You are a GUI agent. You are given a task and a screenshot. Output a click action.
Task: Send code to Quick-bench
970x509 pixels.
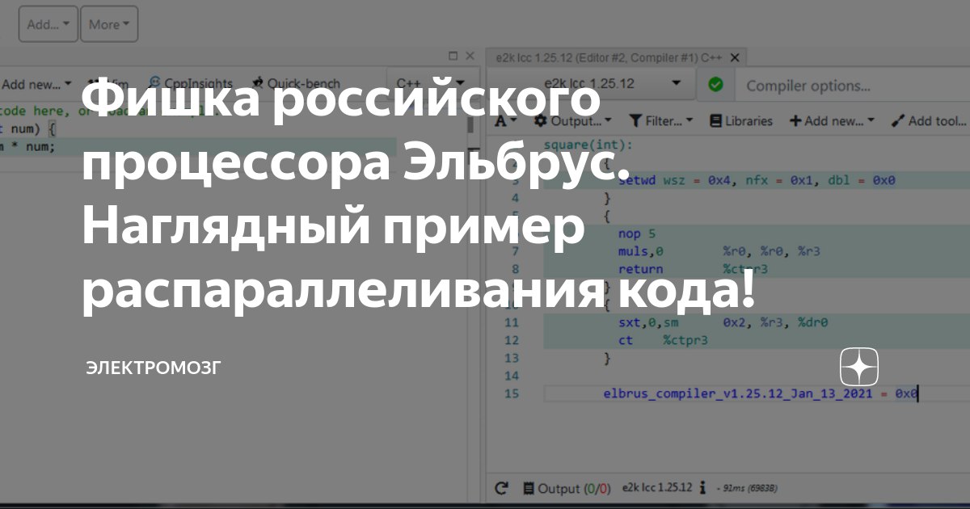tap(297, 84)
